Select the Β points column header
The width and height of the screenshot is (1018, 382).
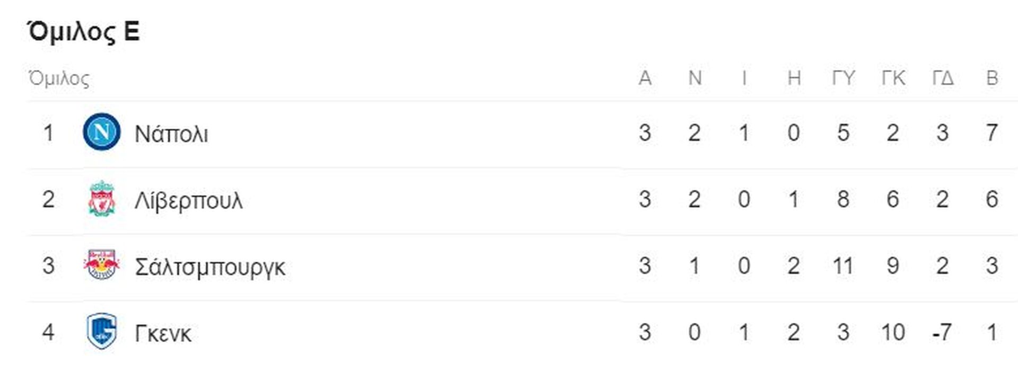(x=992, y=78)
